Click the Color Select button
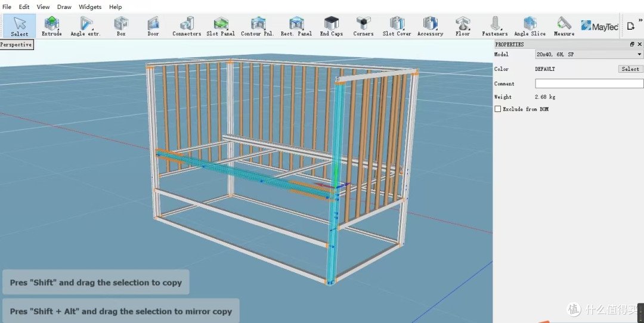Viewport: 644px width, 323px height. tap(630, 69)
